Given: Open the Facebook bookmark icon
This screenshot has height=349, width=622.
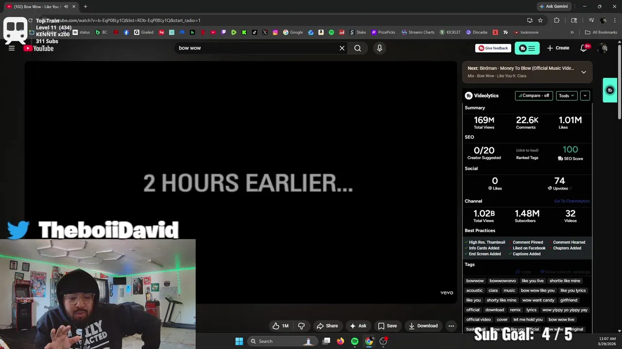Looking at the screenshot, I should click(x=126, y=32).
